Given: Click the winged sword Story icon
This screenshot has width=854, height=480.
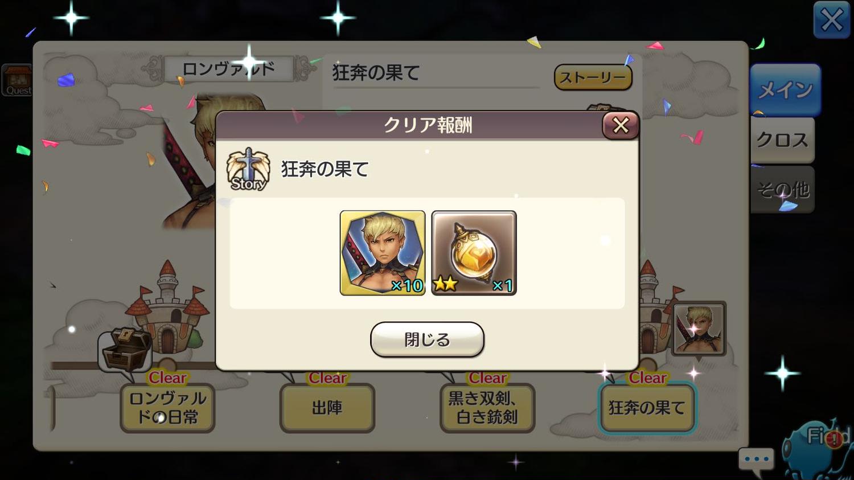Looking at the screenshot, I should [x=248, y=169].
